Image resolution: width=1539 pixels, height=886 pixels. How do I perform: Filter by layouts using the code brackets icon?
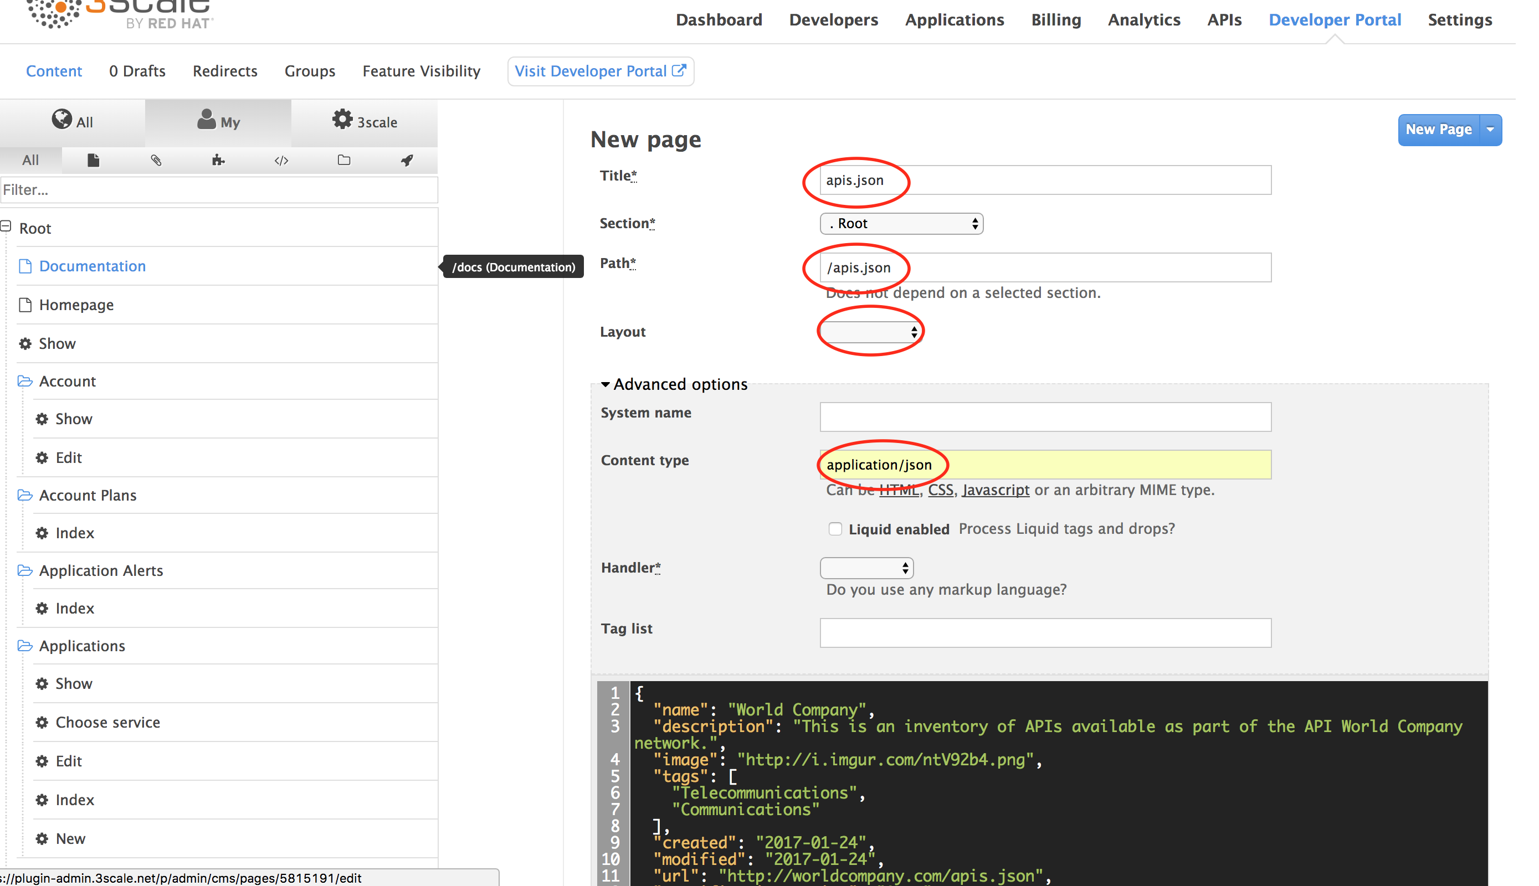point(281,161)
